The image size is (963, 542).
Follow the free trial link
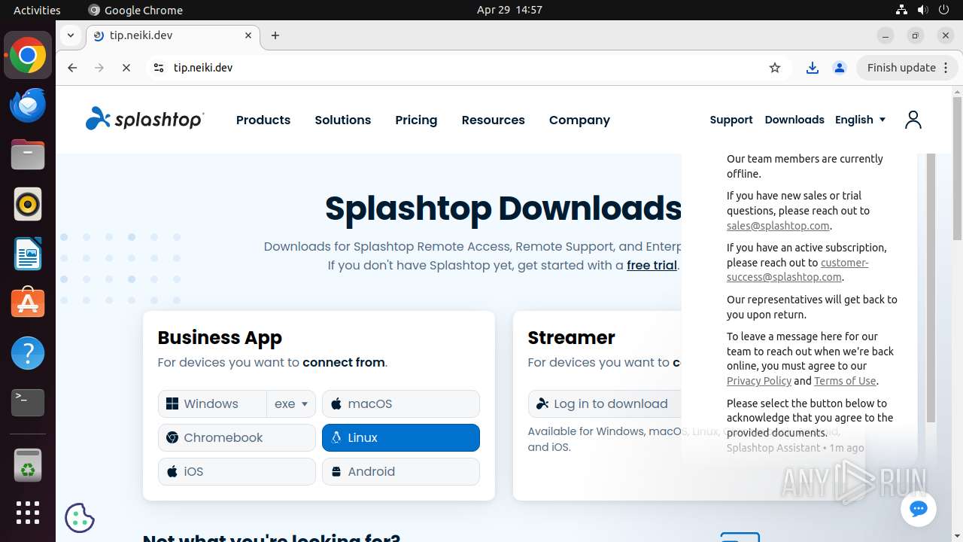(652, 265)
